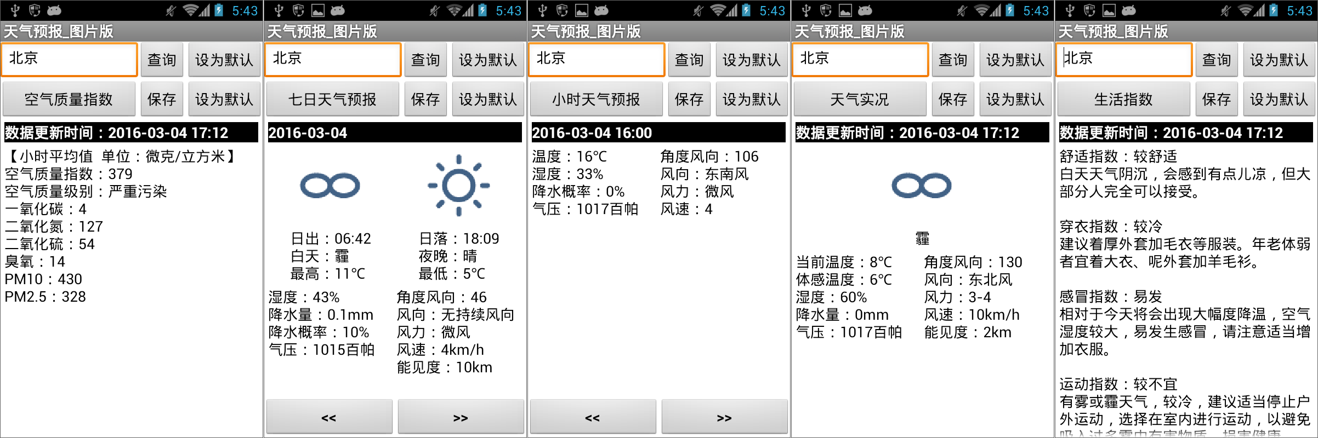The height and width of the screenshot is (438, 1318).
Task: Tap Wi-Fi status icon above 七日天气预报 screen
Action: click(x=454, y=10)
